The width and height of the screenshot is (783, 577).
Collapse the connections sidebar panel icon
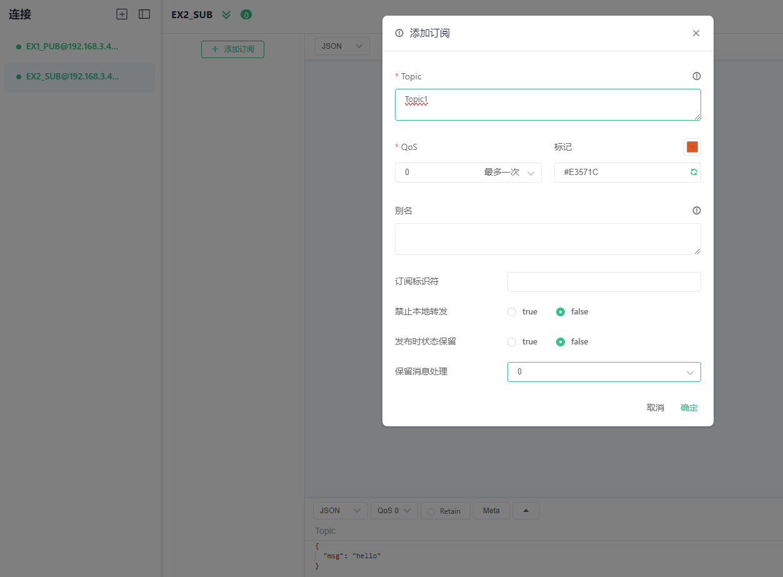144,14
